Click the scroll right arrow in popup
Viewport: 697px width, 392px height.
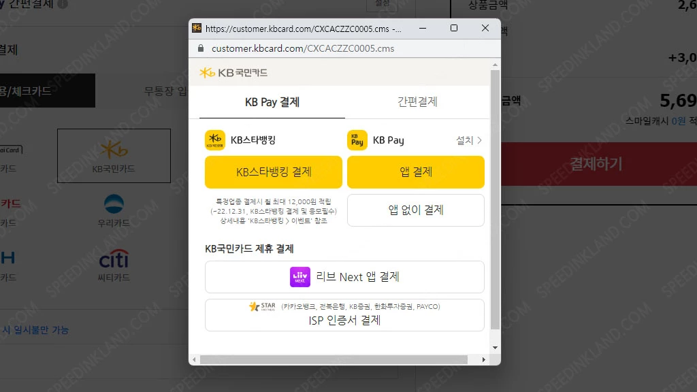[x=484, y=359]
